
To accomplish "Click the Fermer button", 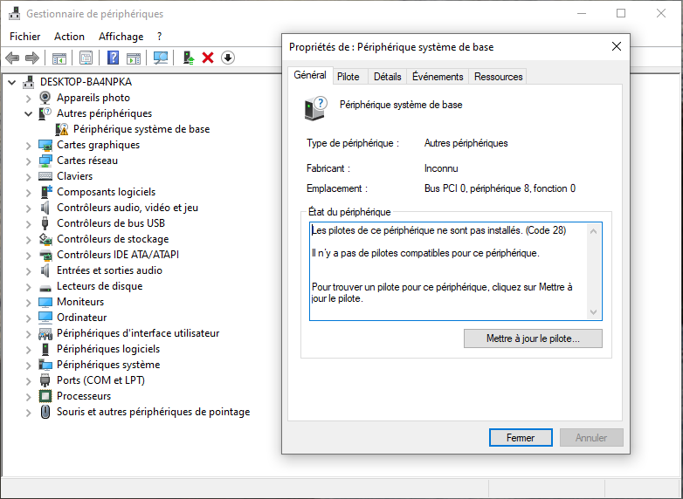I will pyautogui.click(x=521, y=437).
